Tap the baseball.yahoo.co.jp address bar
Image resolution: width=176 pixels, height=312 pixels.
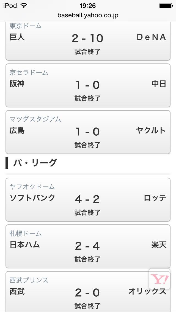click(88, 15)
